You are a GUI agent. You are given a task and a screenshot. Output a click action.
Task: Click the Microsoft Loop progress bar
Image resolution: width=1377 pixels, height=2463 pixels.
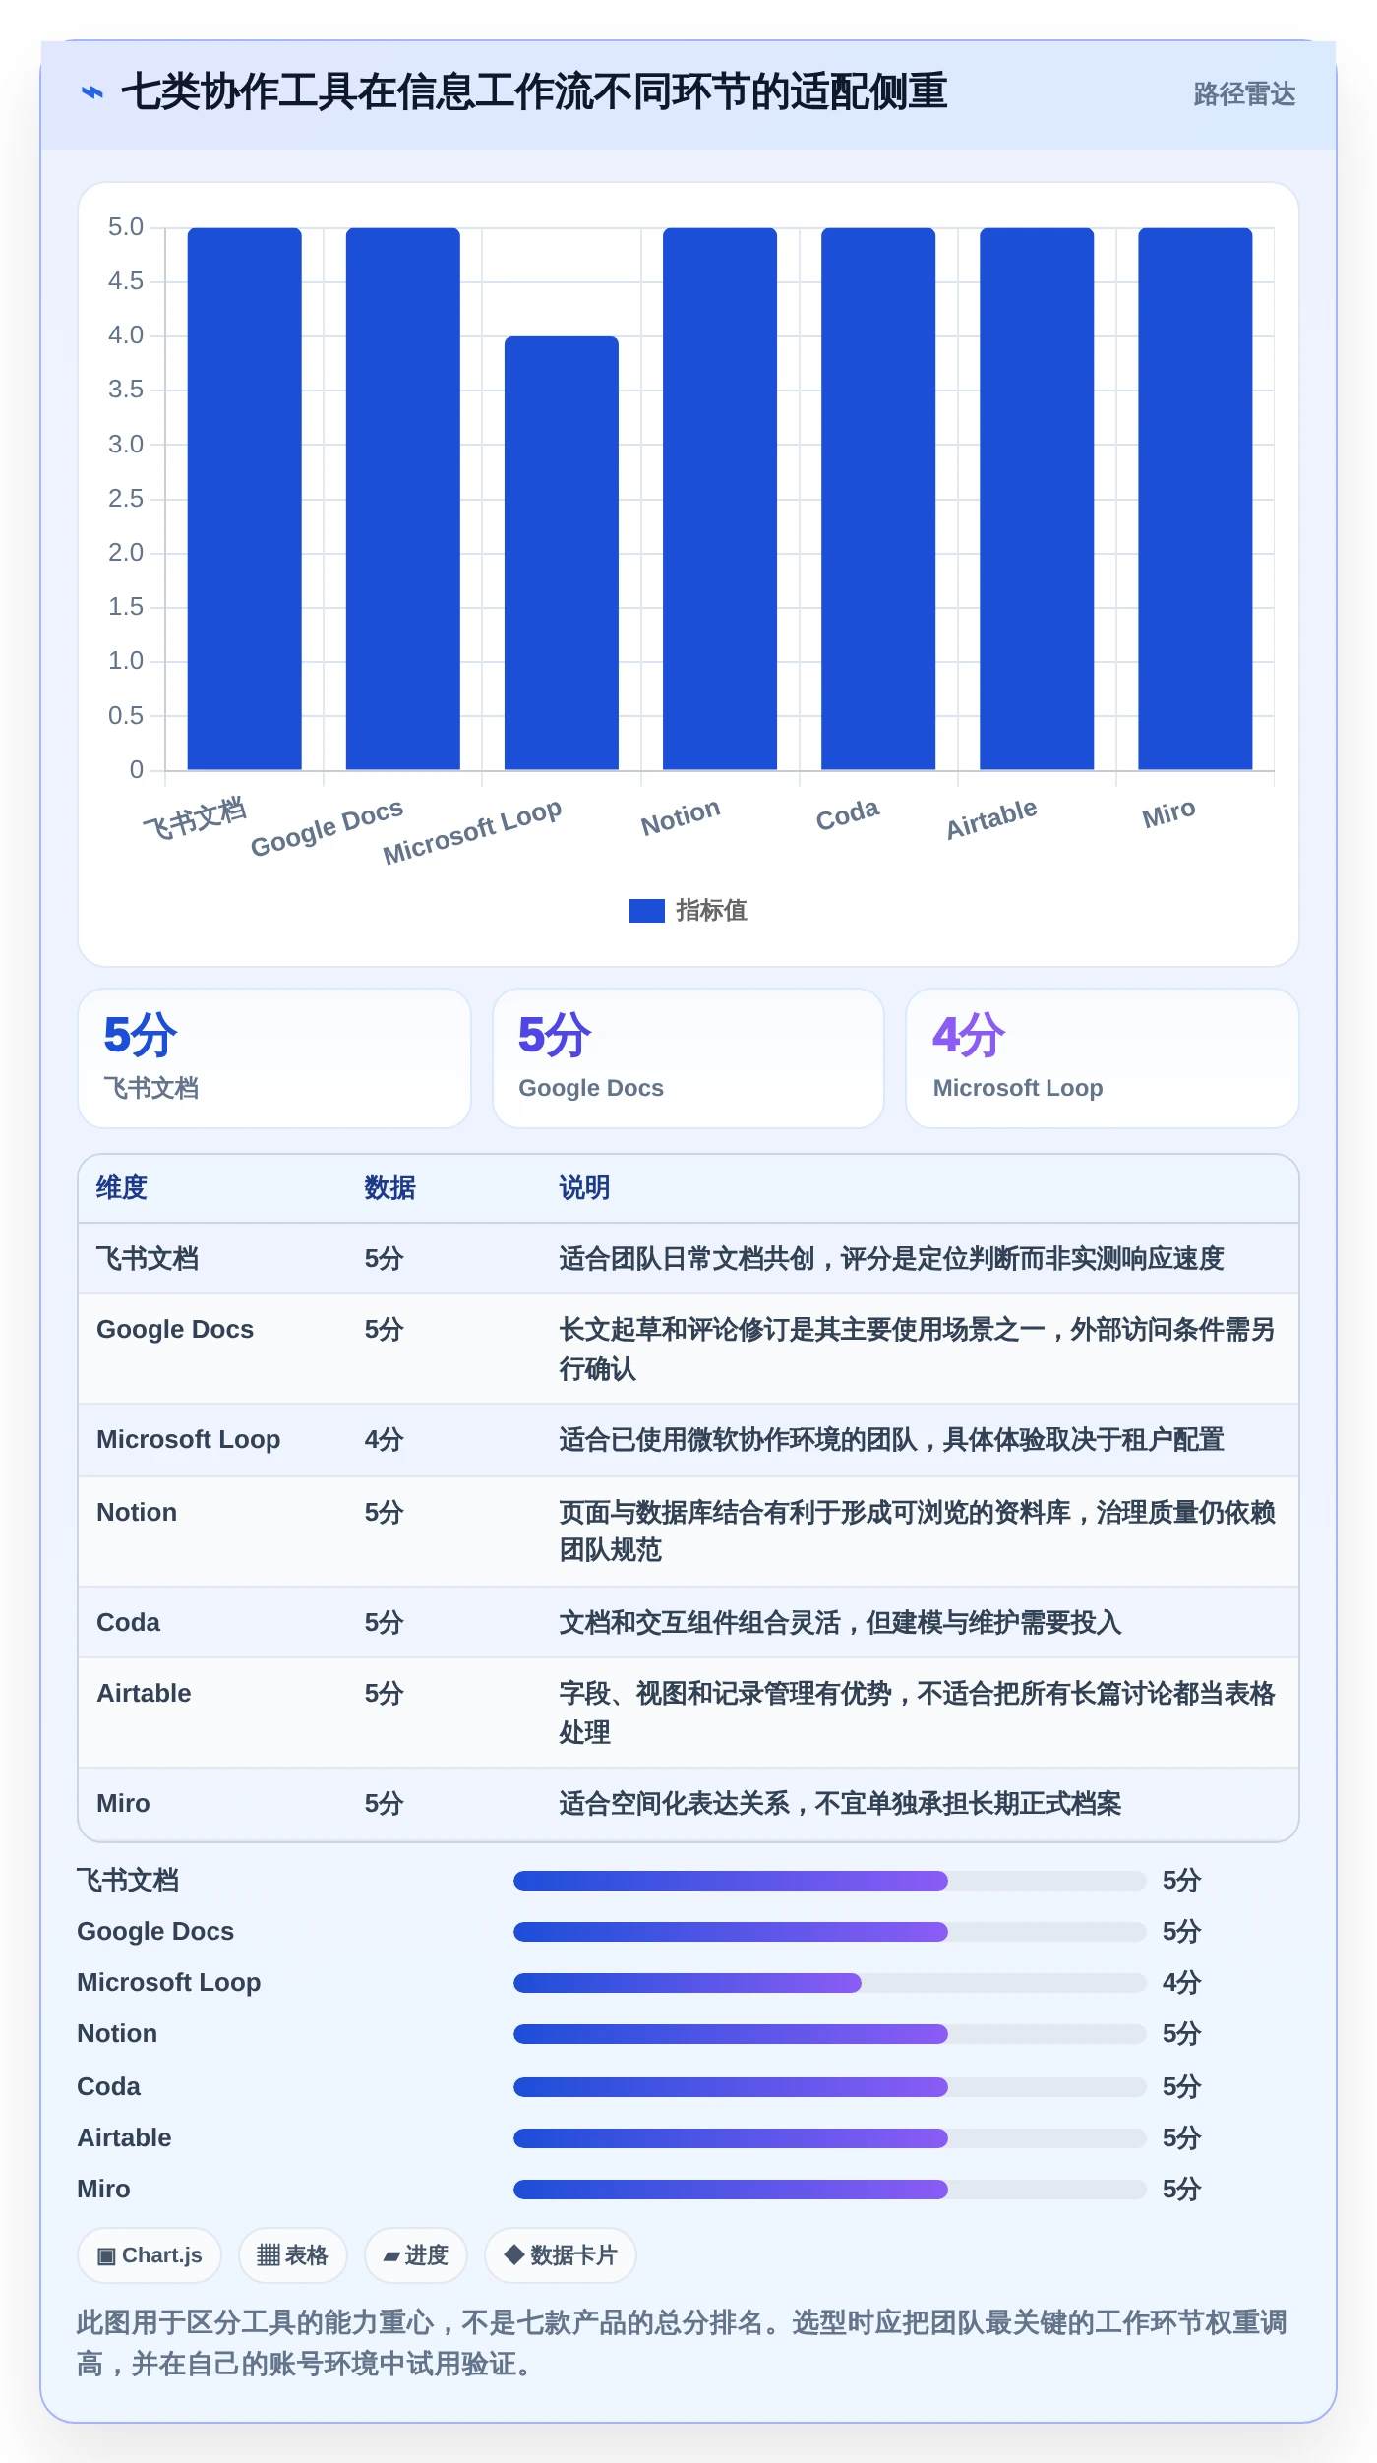[x=830, y=1983]
